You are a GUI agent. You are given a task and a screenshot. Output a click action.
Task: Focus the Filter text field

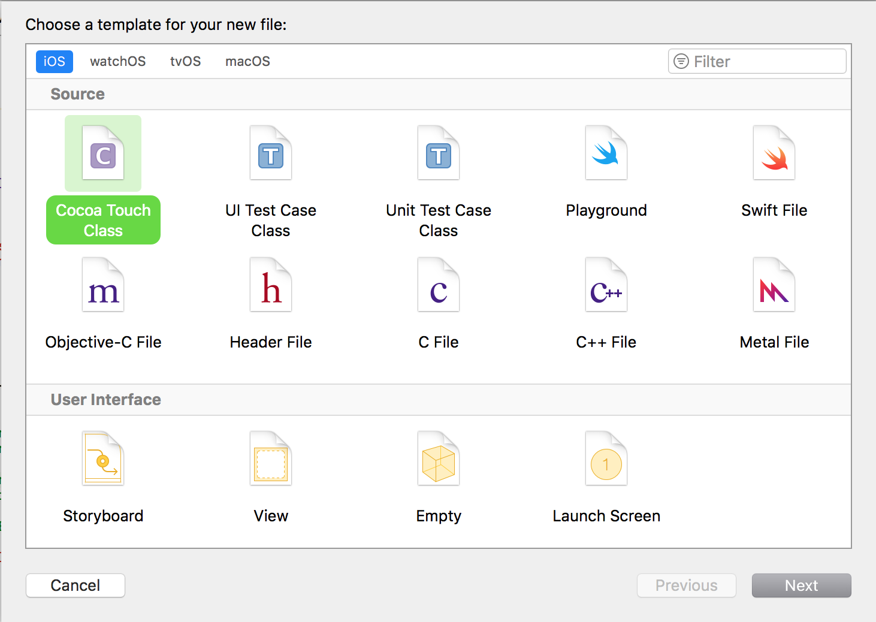(757, 61)
